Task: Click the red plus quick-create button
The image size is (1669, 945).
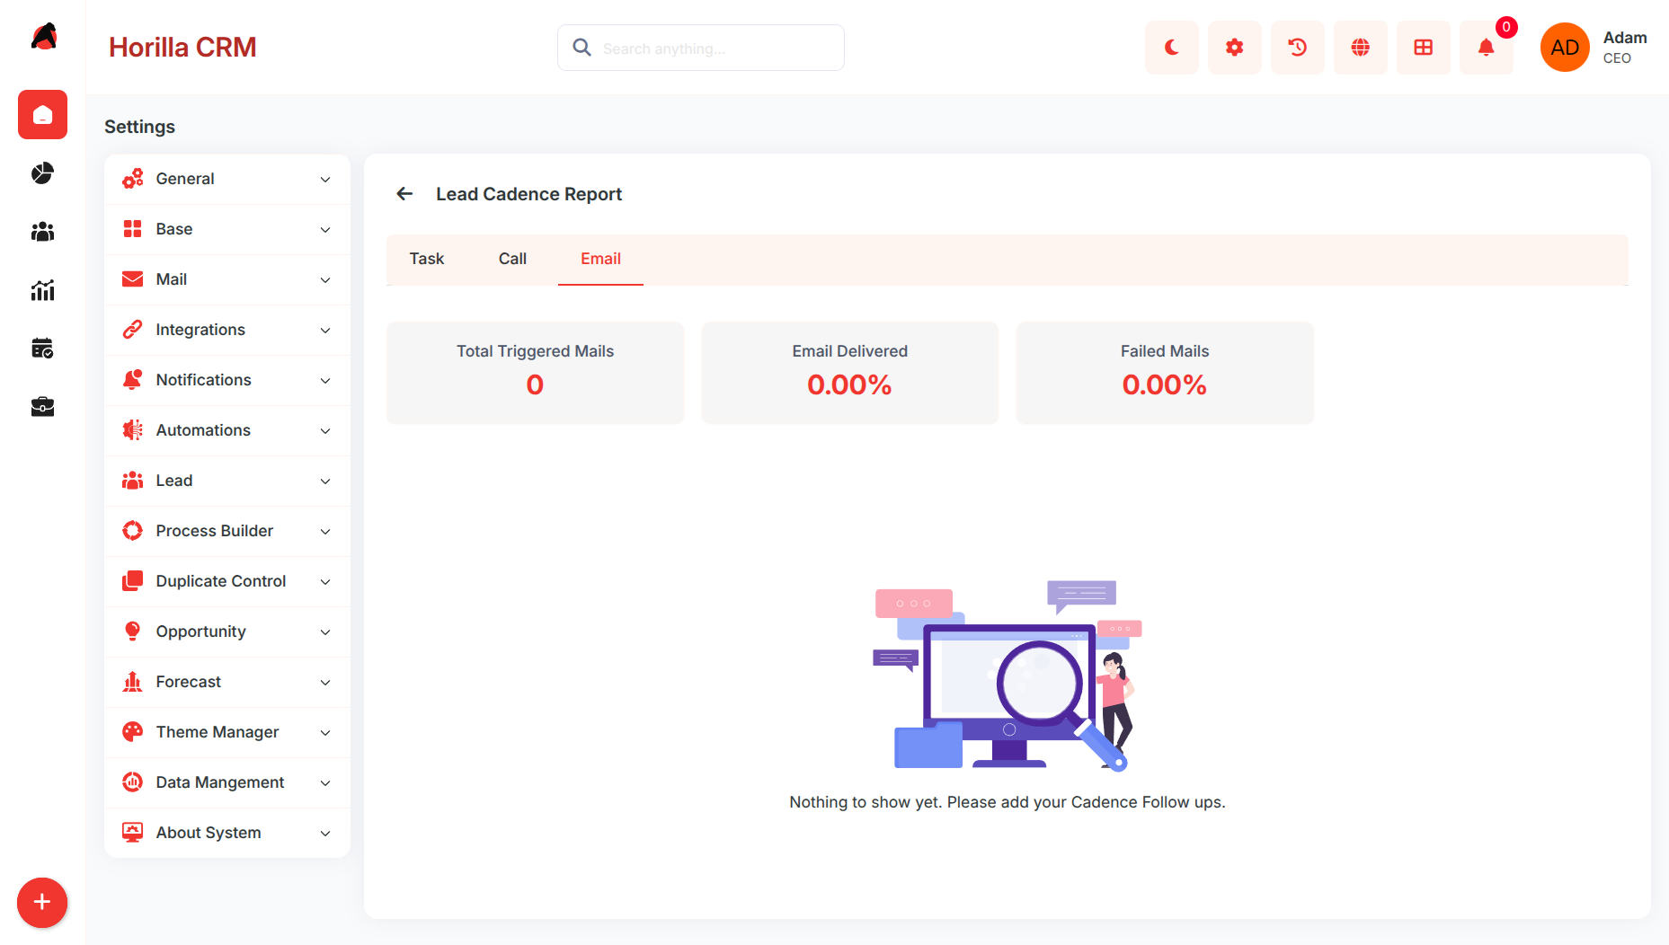Action: coord(42,902)
